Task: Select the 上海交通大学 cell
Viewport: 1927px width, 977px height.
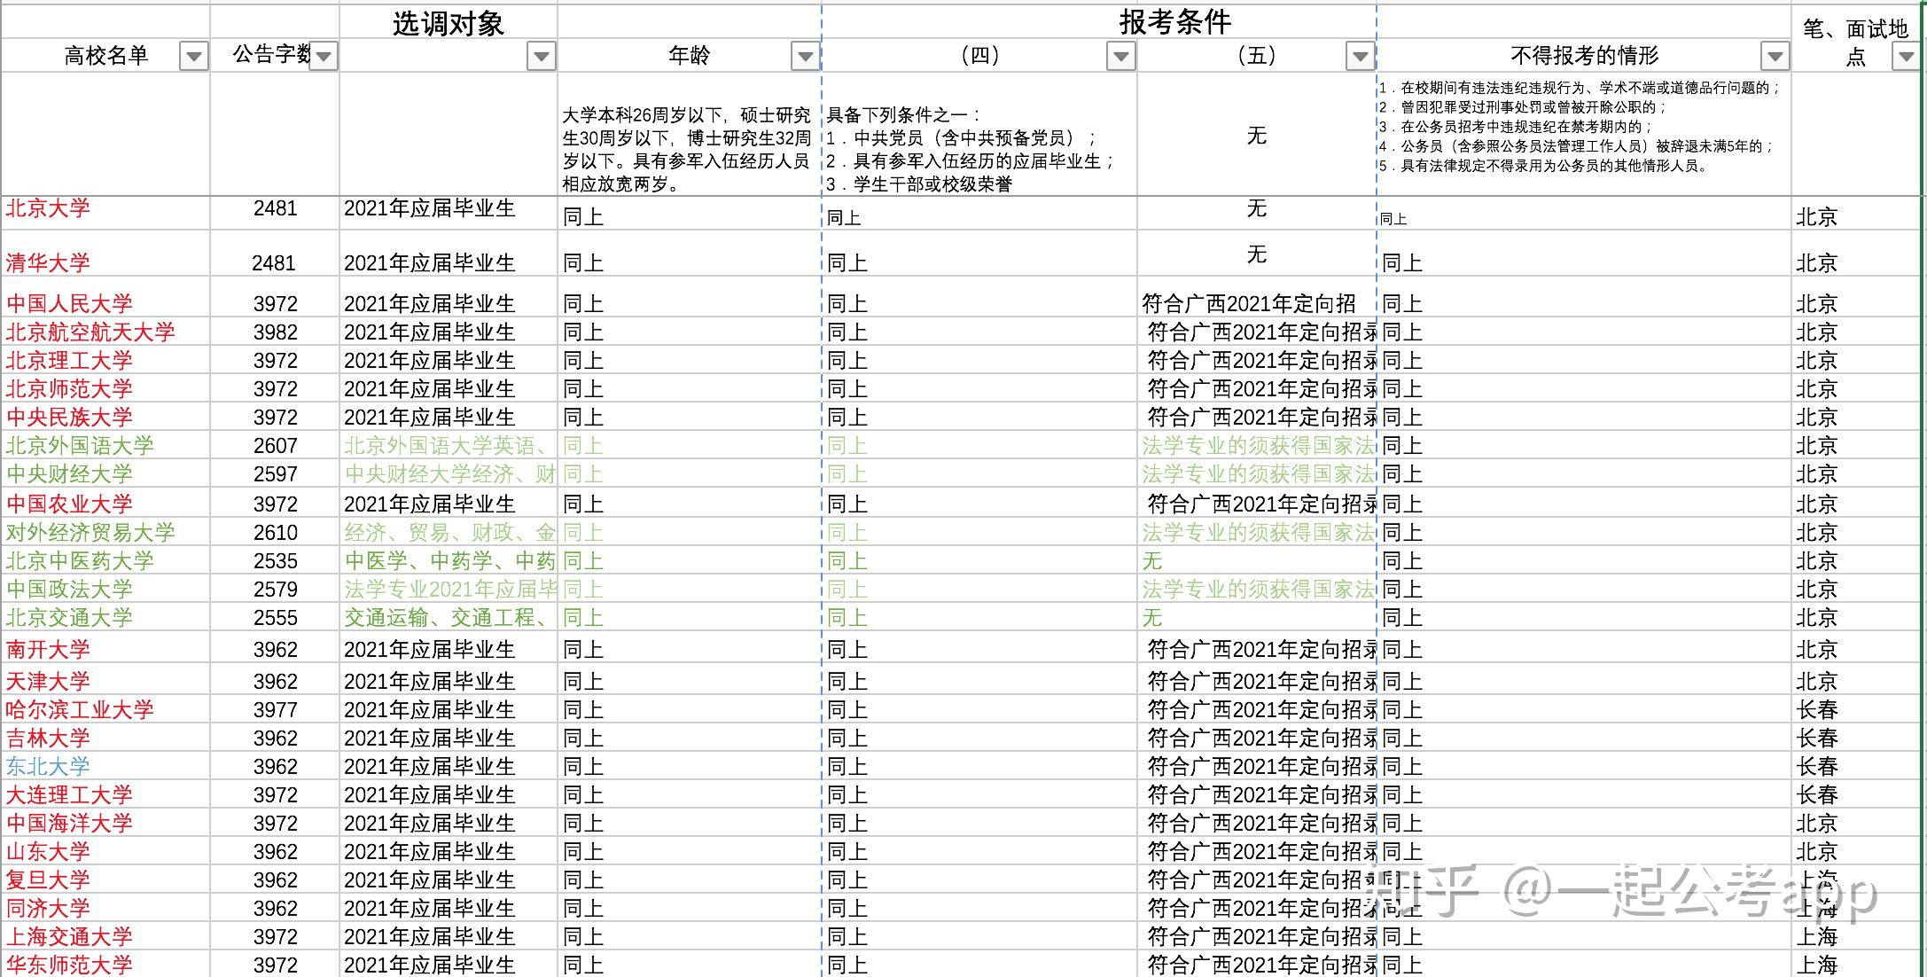Action: [105, 936]
